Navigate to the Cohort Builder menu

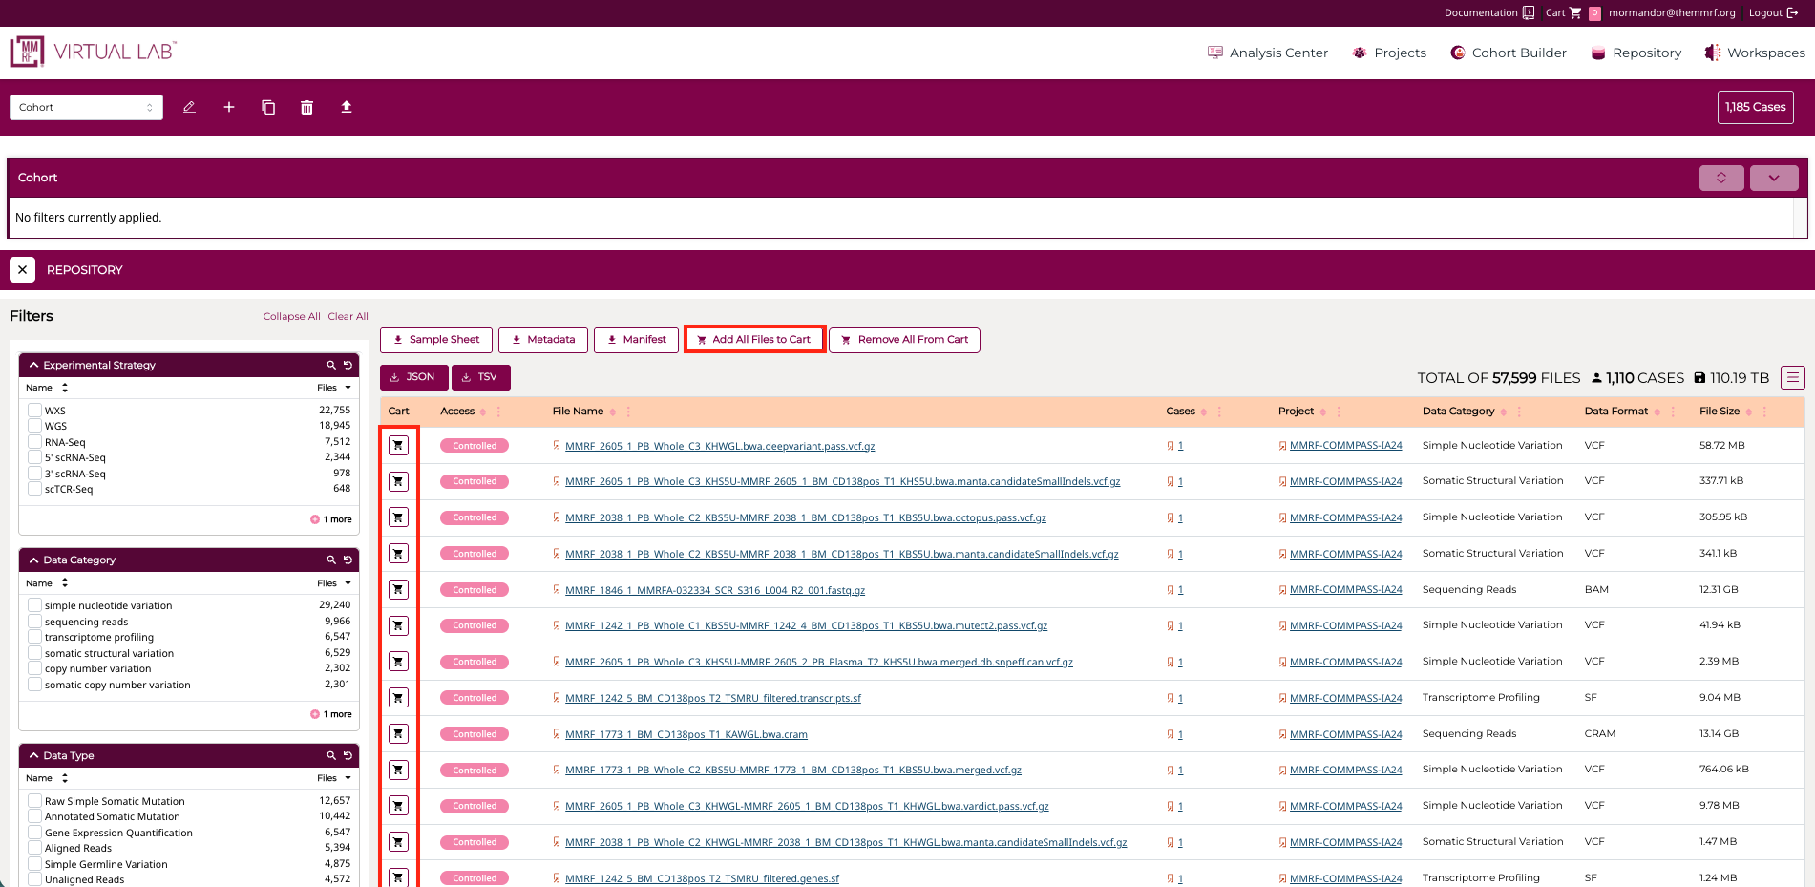coord(1517,53)
